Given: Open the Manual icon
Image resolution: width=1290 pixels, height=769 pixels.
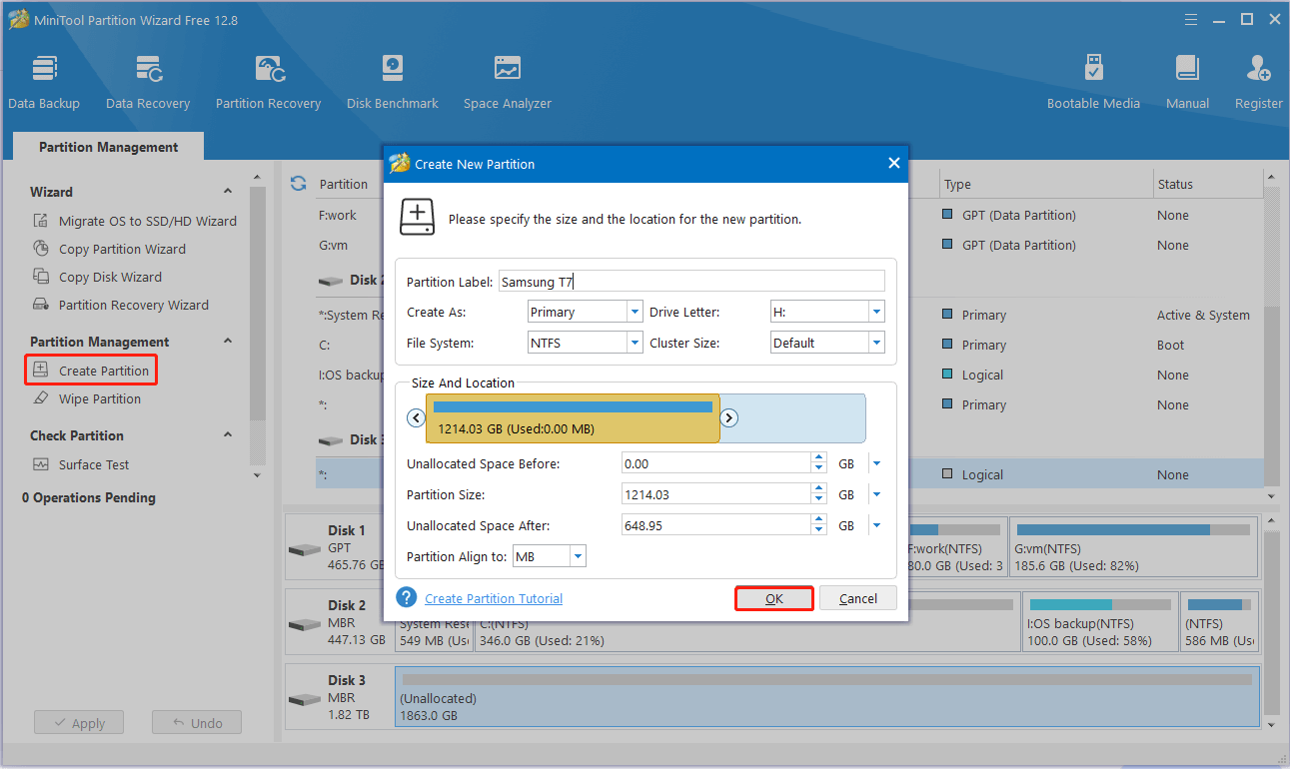Looking at the screenshot, I should [1187, 82].
